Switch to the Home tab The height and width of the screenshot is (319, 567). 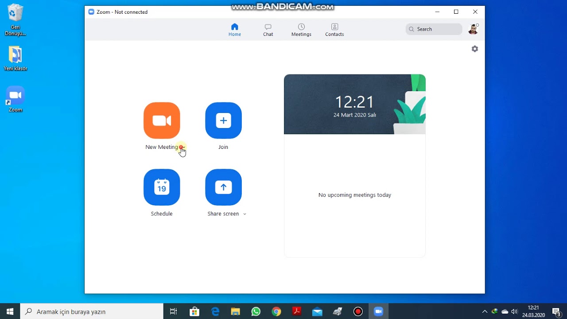coord(235,30)
